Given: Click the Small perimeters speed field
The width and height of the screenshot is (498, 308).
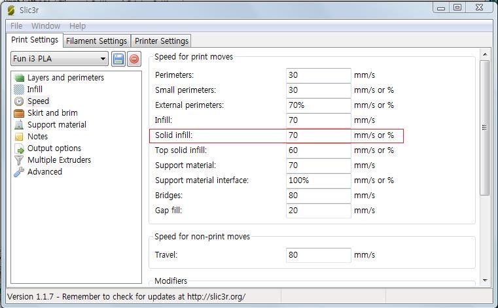Looking at the screenshot, I should (x=319, y=90).
